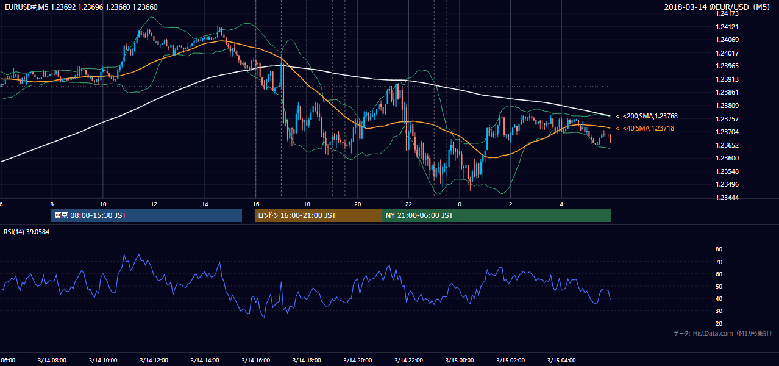Click price axis label 1.23496
This screenshot has height=366, width=779.
pos(728,184)
